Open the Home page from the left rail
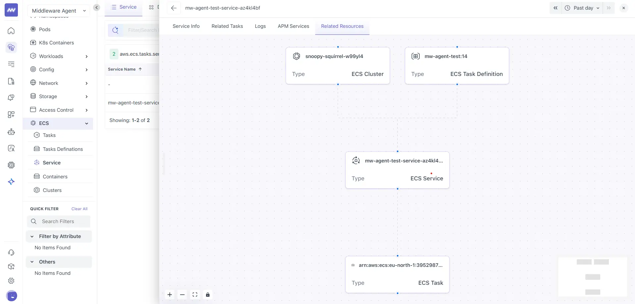 [11, 31]
